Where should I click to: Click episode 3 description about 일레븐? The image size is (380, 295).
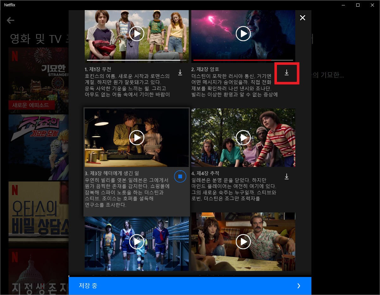click(x=127, y=192)
